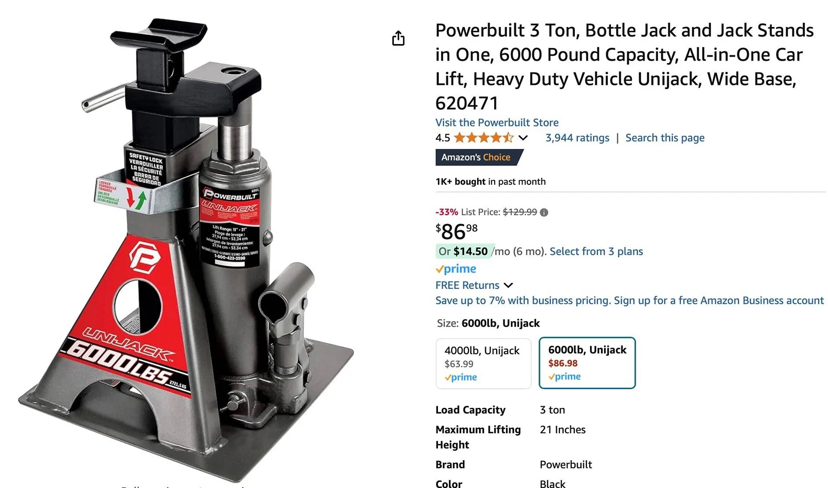Image resolution: width=828 pixels, height=488 pixels.
Task: Click the FREE Returns text
Action: coord(467,285)
